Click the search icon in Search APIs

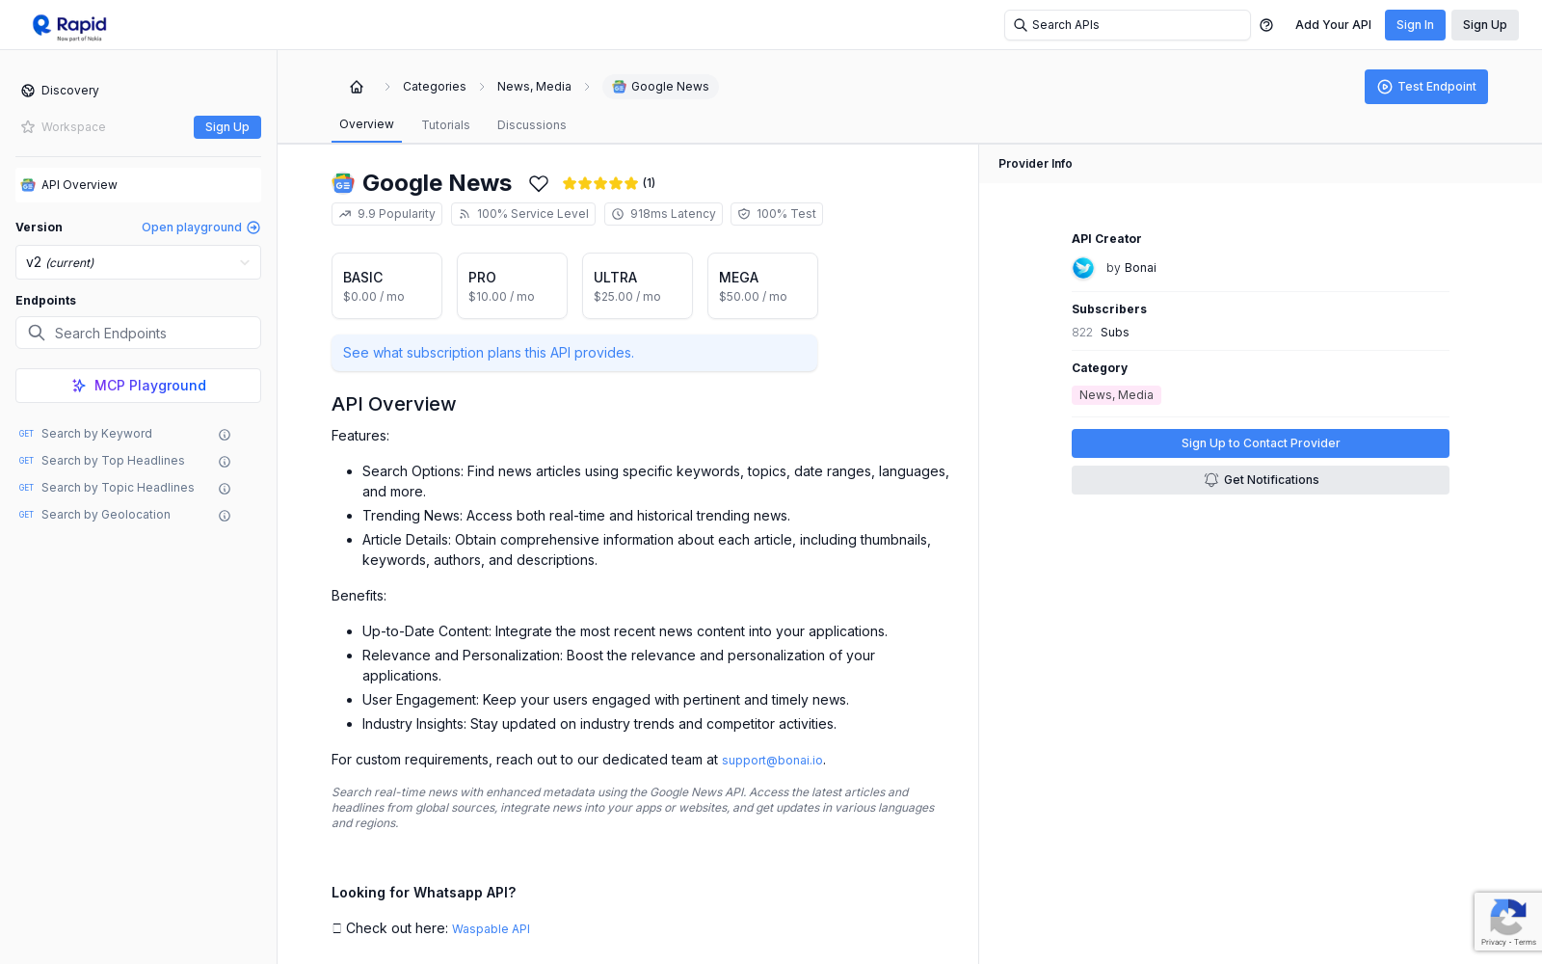click(x=1020, y=25)
